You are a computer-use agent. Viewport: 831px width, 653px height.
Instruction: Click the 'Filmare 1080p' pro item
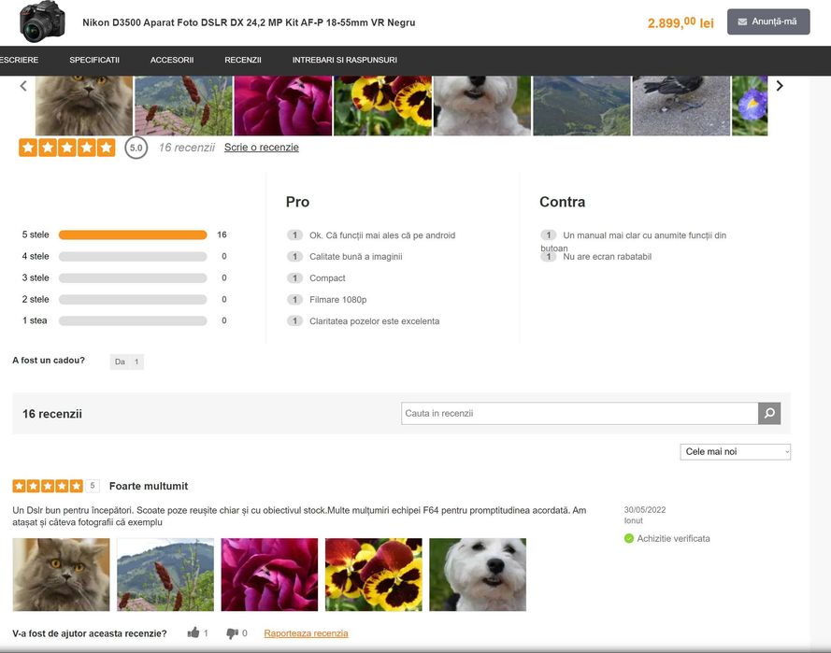click(338, 300)
